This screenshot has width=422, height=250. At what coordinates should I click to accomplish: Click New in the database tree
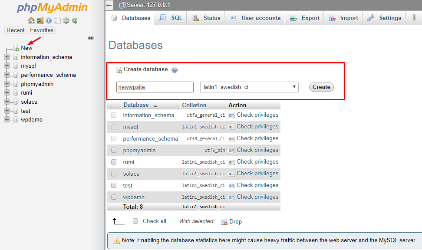(26, 48)
